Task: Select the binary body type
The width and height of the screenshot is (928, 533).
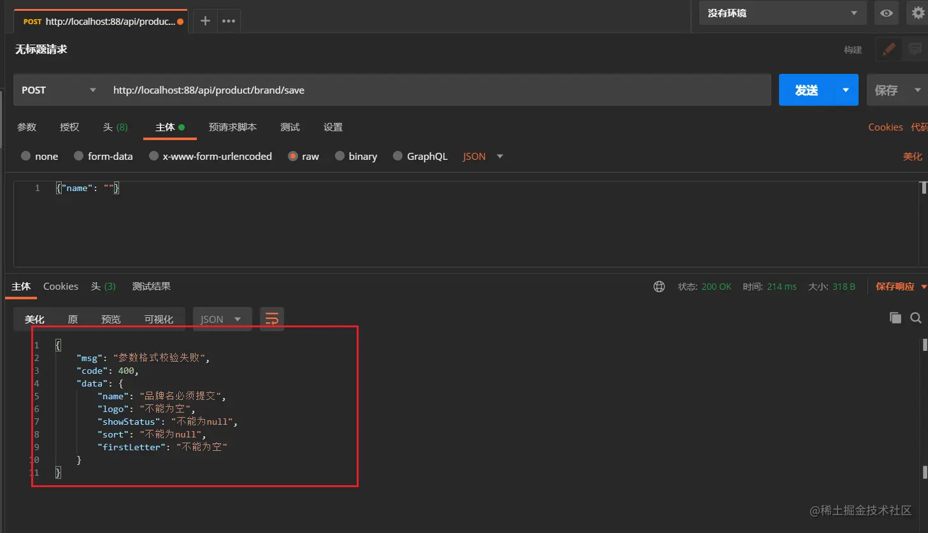Action: (x=356, y=156)
